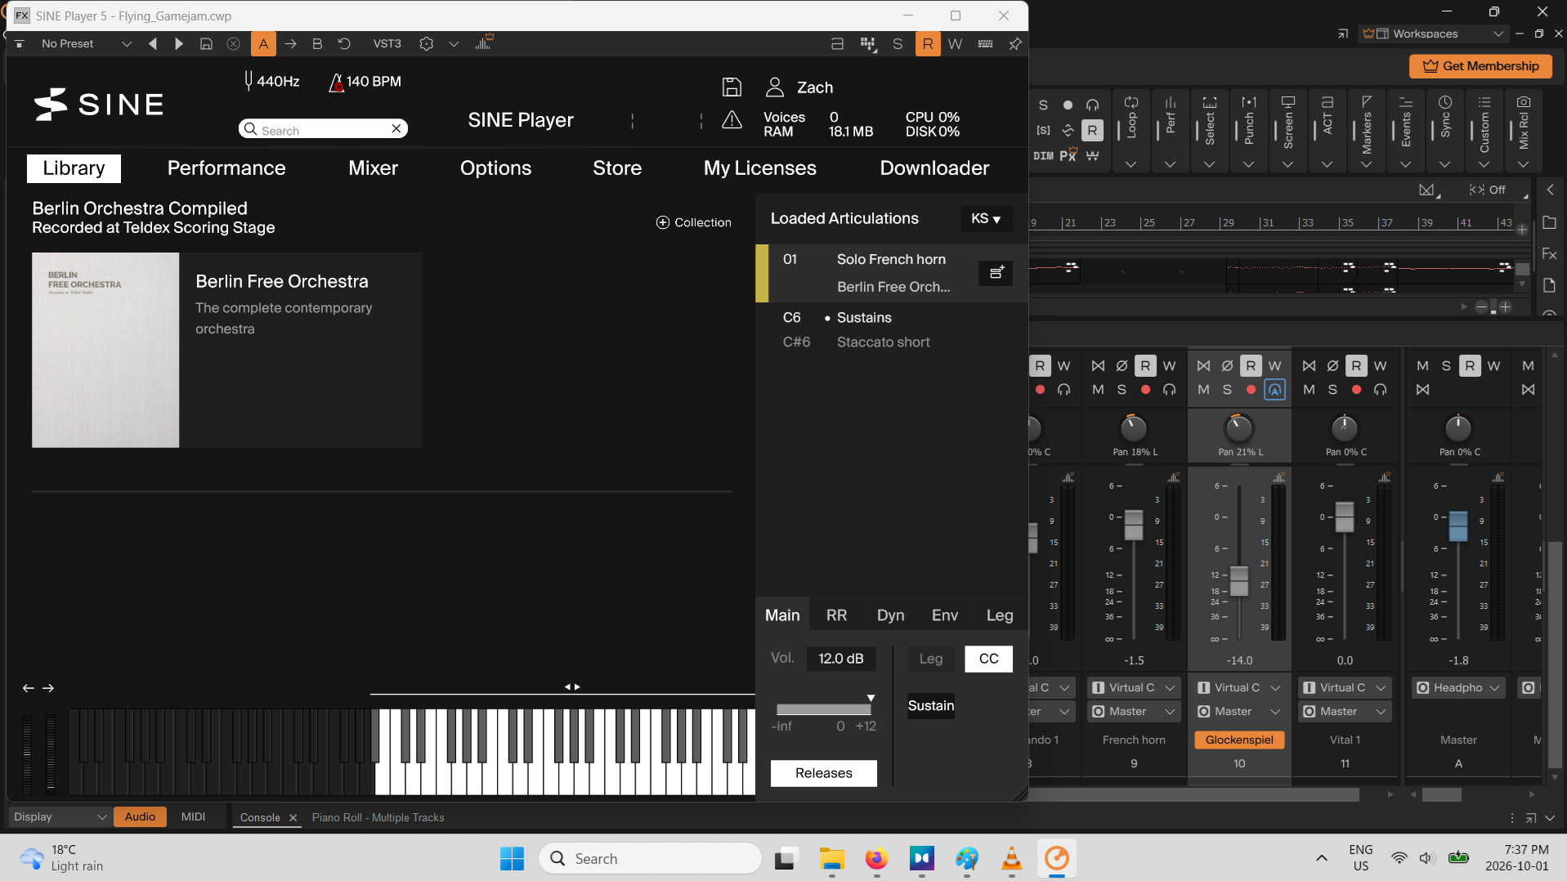
Task: Open Firefox from taskbar
Action: click(x=876, y=858)
